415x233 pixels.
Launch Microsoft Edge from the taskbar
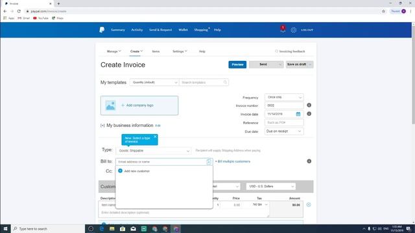(x=101, y=228)
